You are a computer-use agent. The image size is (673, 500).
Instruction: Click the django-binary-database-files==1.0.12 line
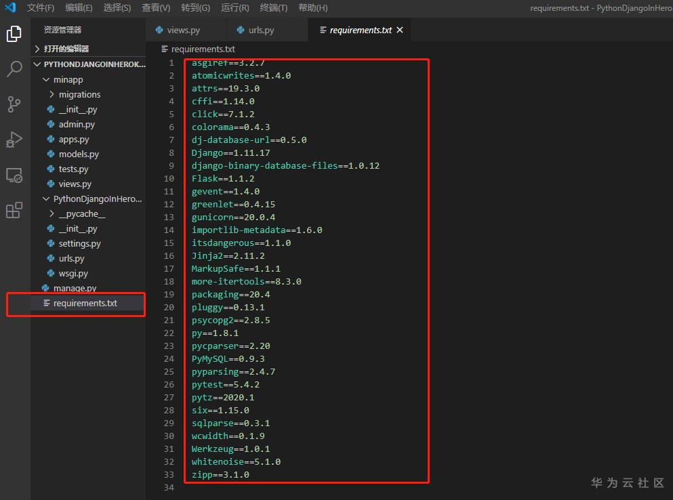[285, 166]
